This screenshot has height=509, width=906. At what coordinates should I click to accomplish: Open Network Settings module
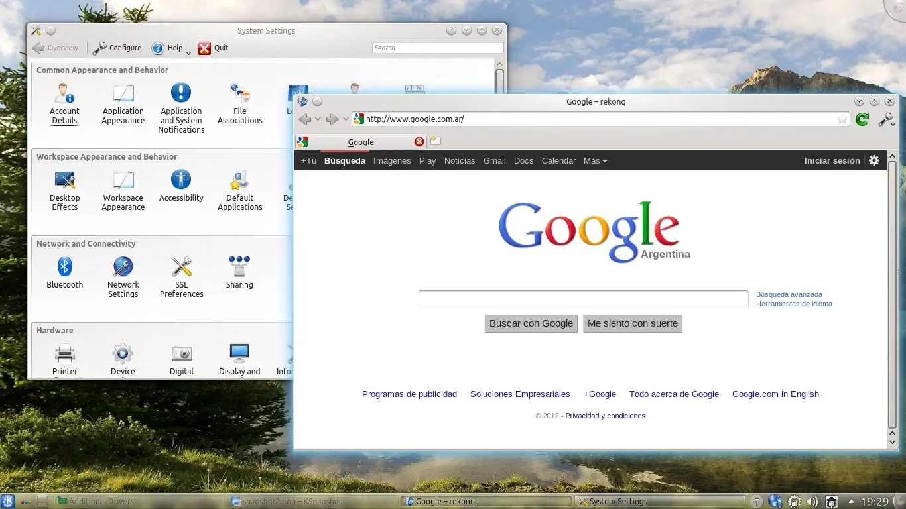(x=123, y=277)
